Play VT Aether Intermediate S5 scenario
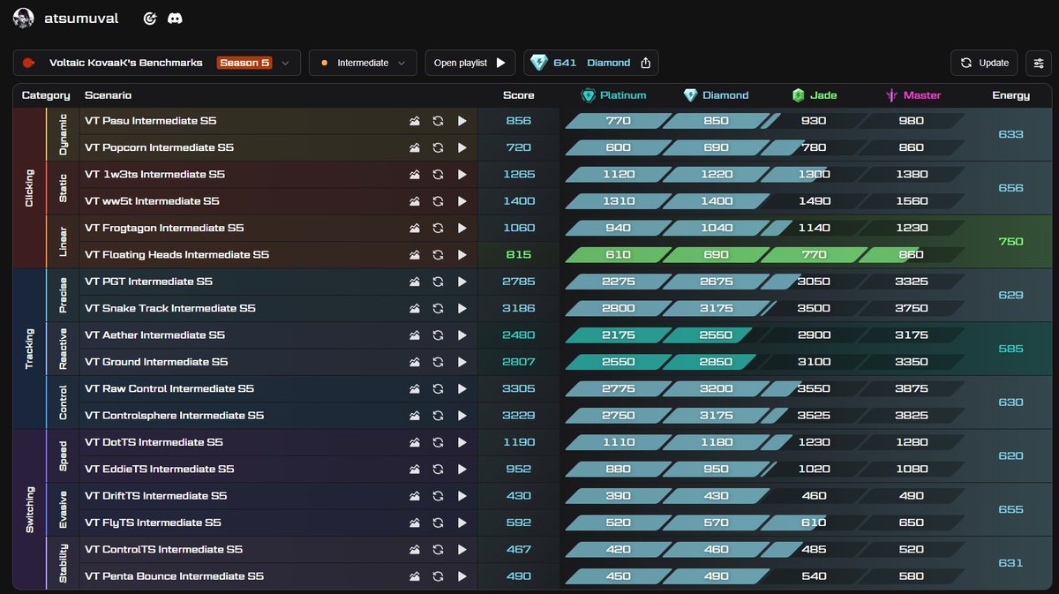The height and width of the screenshot is (594, 1059). (x=462, y=335)
